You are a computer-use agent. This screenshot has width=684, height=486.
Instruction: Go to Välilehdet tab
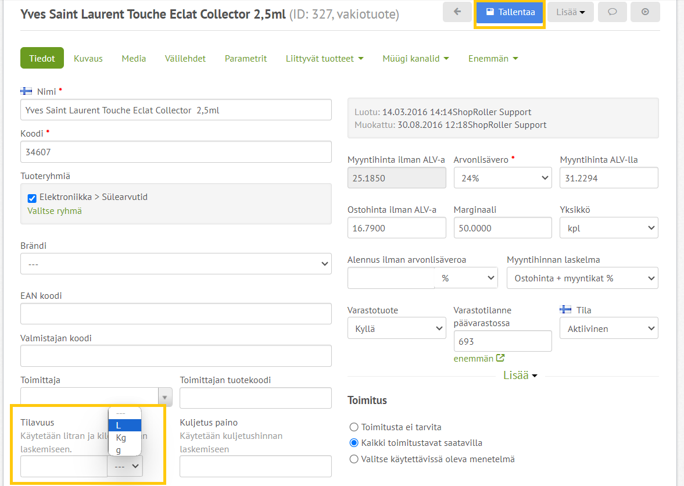point(185,59)
